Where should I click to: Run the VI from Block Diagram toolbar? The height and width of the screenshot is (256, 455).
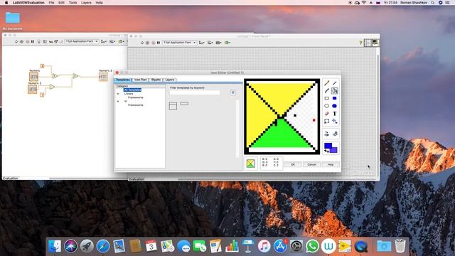click(x=16, y=41)
